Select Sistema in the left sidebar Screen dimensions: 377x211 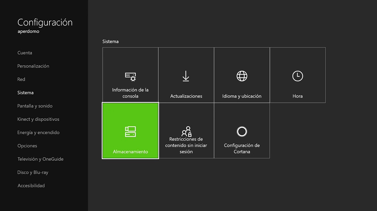tap(25, 93)
